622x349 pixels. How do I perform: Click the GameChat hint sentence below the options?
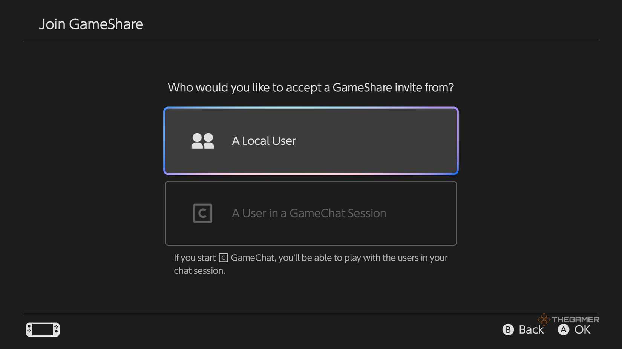click(x=311, y=264)
